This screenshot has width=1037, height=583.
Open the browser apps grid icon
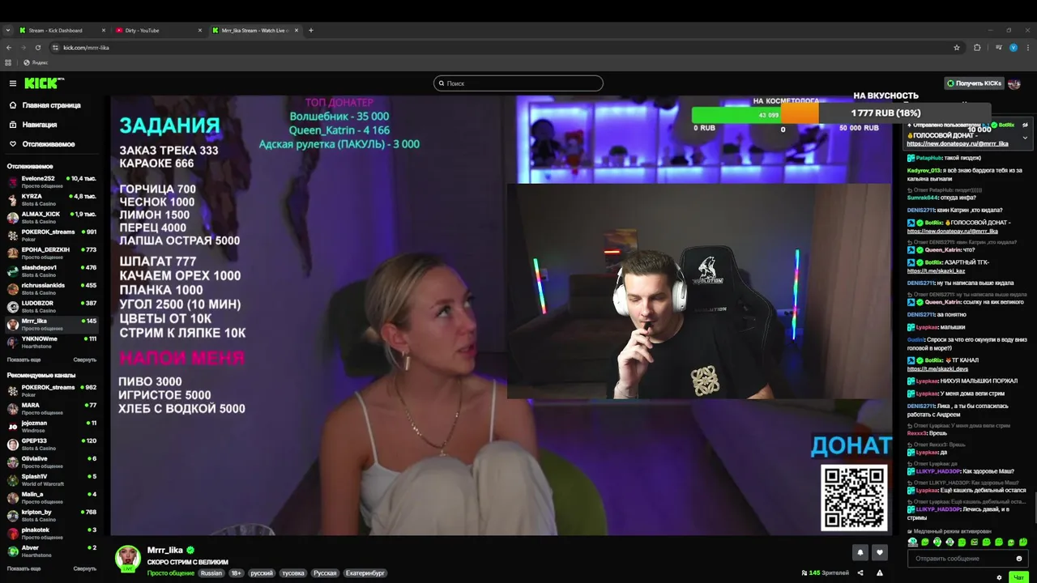[9, 62]
